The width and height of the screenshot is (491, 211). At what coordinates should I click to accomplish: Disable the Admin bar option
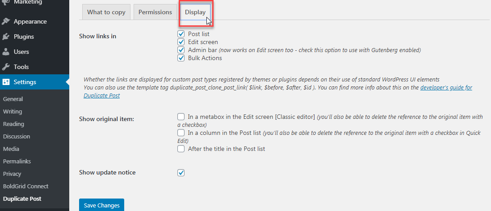[181, 50]
